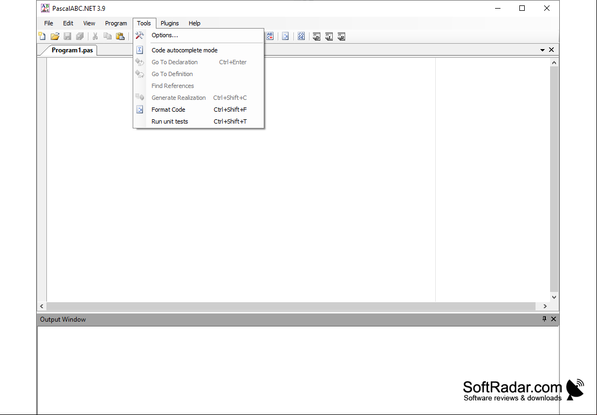This screenshot has height=415, width=597.
Task: Click the Output Window title bar
Action: [x=298, y=319]
